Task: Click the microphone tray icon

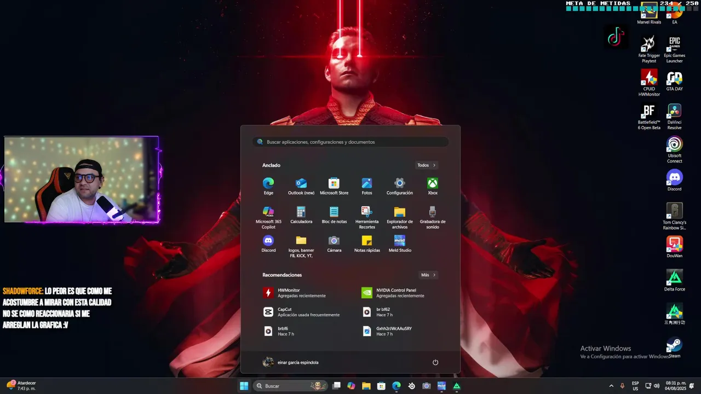Action: (x=622, y=386)
